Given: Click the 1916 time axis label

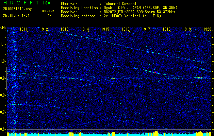Looking at the screenshot, I should point(126,29).
